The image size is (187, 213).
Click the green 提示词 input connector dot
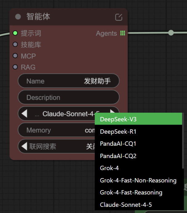point(15,33)
